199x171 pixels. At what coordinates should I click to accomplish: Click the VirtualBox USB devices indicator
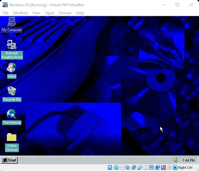click(x=140, y=167)
